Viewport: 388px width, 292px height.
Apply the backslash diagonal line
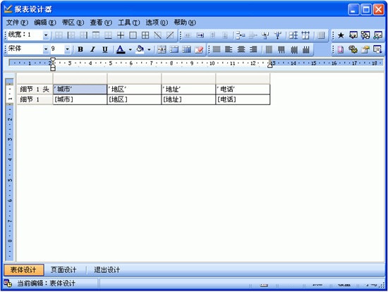(157, 35)
